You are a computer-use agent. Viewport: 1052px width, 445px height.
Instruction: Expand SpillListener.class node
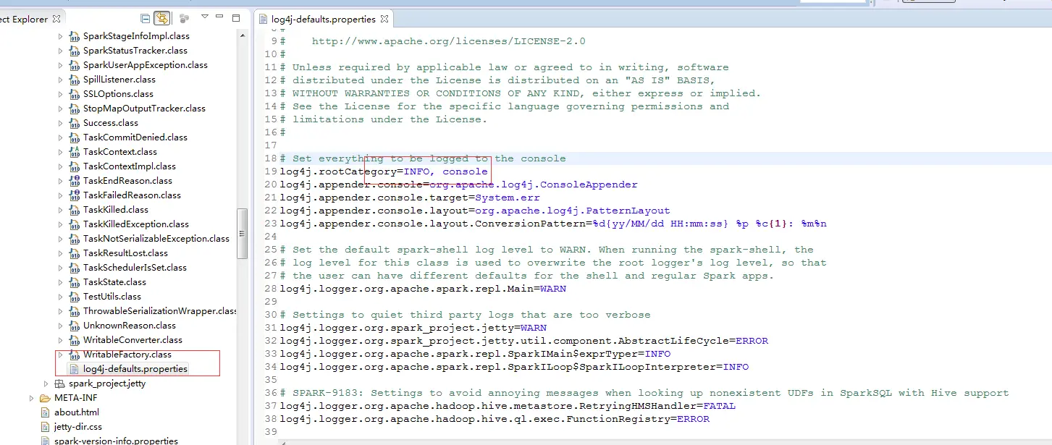(60, 80)
